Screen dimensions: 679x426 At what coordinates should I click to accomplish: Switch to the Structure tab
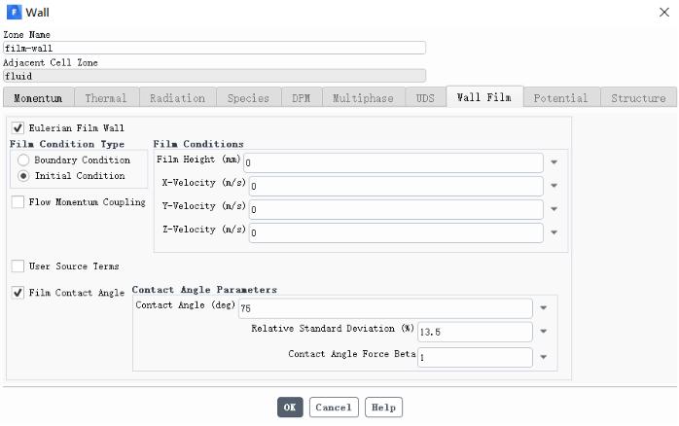638,98
